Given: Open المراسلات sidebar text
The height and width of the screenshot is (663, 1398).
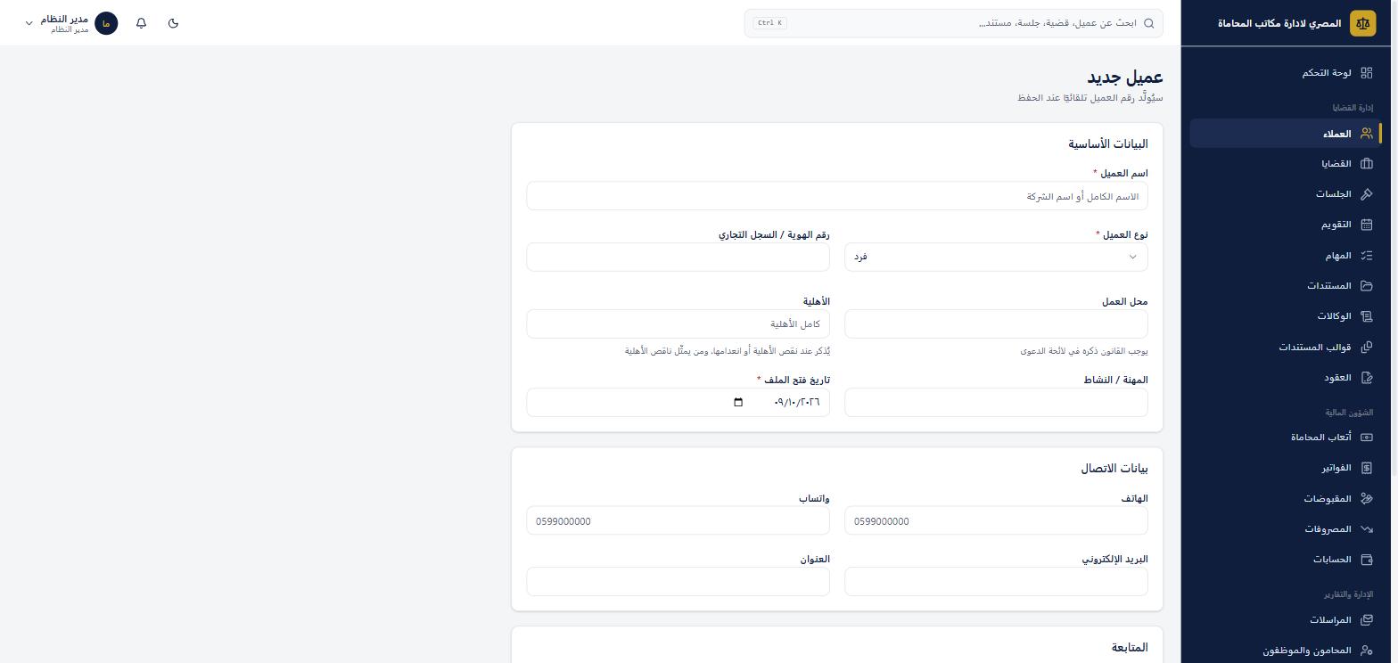Looking at the screenshot, I should pyautogui.click(x=1330, y=620).
